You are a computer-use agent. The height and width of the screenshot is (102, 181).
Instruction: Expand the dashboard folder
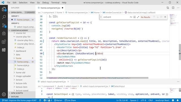21,51
